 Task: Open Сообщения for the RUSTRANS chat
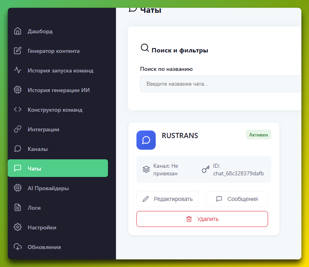(x=237, y=199)
